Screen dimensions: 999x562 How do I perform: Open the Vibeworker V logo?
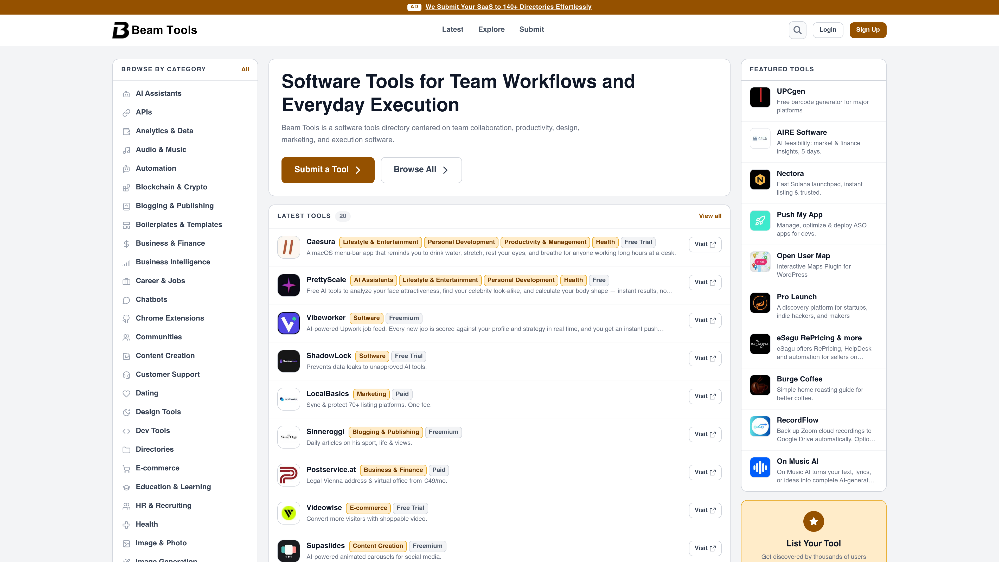[x=289, y=323]
